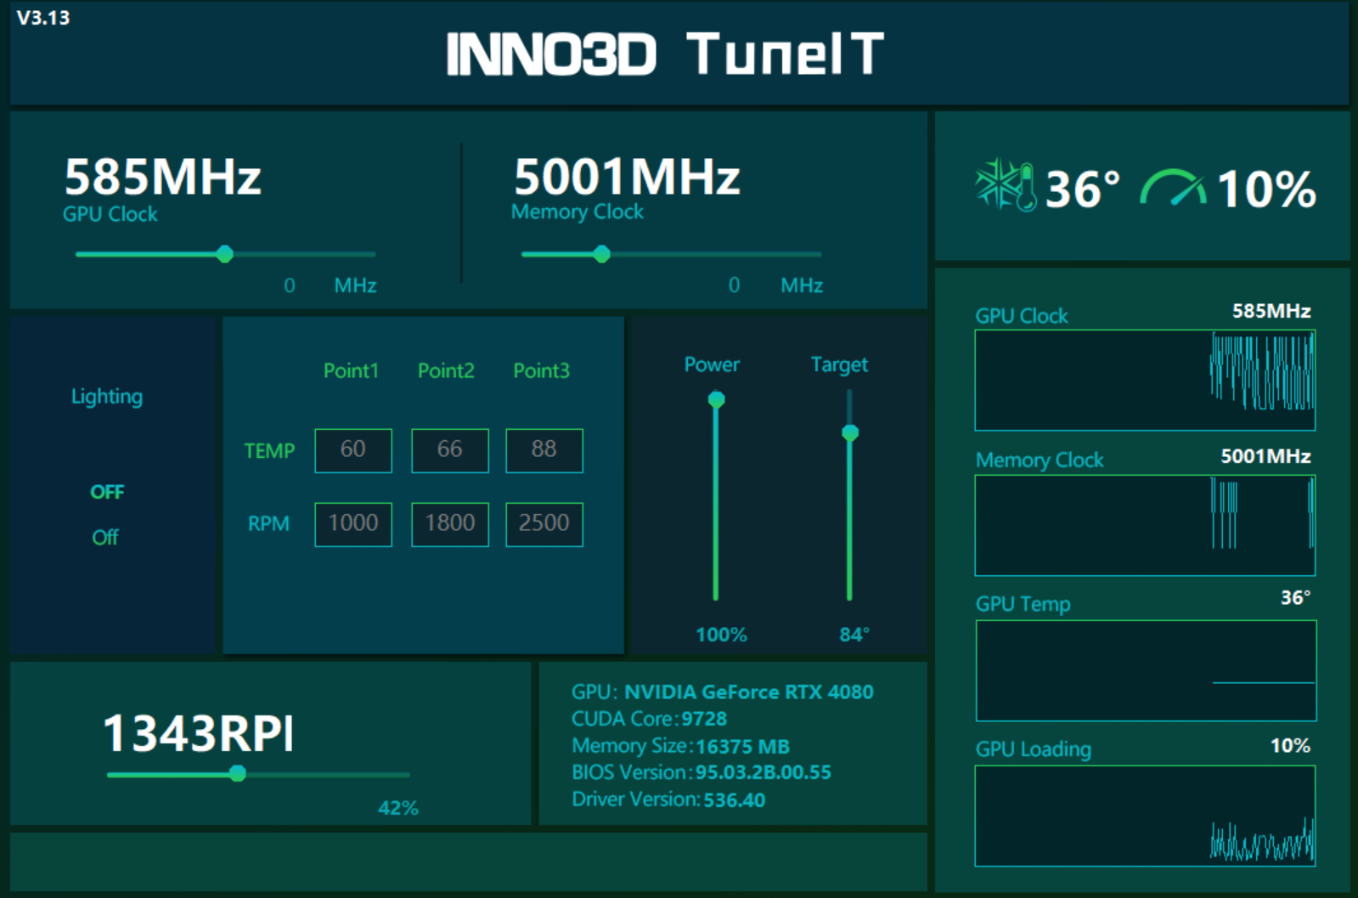Move the Target temperature vertical slider handle
Image resolution: width=1358 pixels, height=898 pixels.
click(x=849, y=433)
